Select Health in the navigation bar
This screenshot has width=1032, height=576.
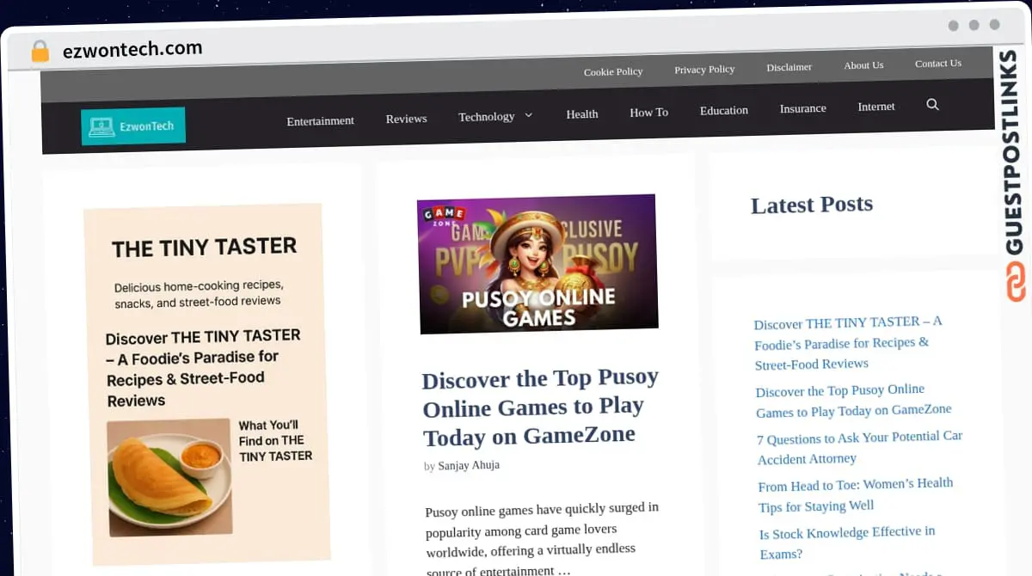[581, 113]
